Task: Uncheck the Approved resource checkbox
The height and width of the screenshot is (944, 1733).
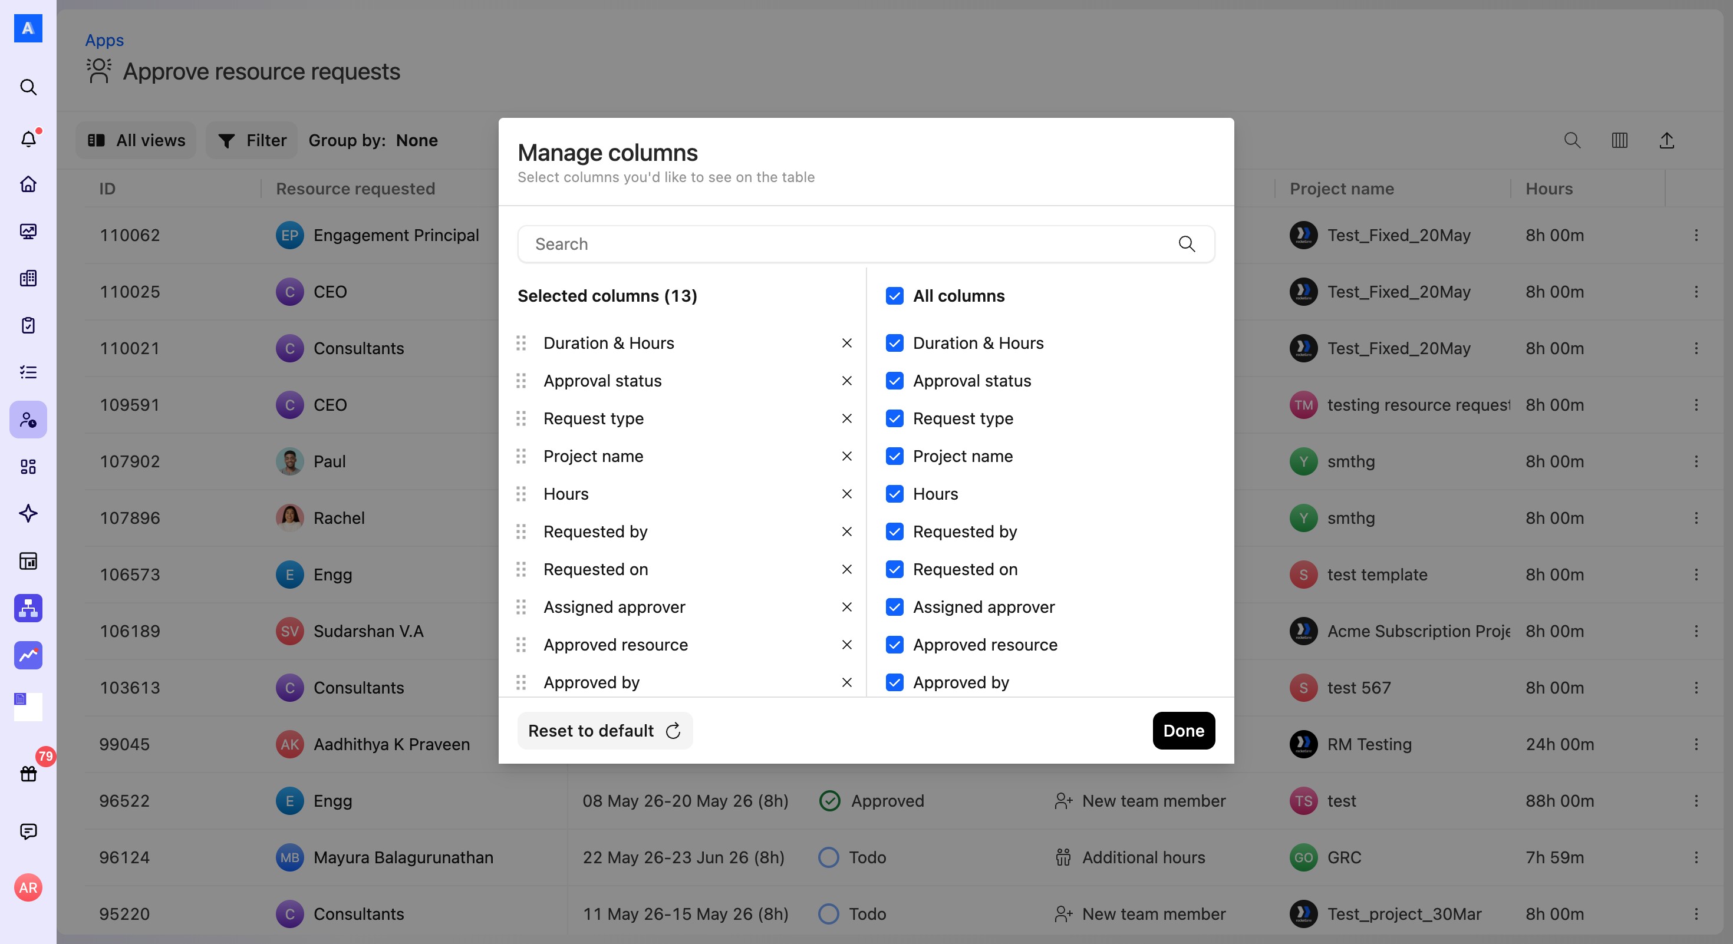Action: click(895, 644)
